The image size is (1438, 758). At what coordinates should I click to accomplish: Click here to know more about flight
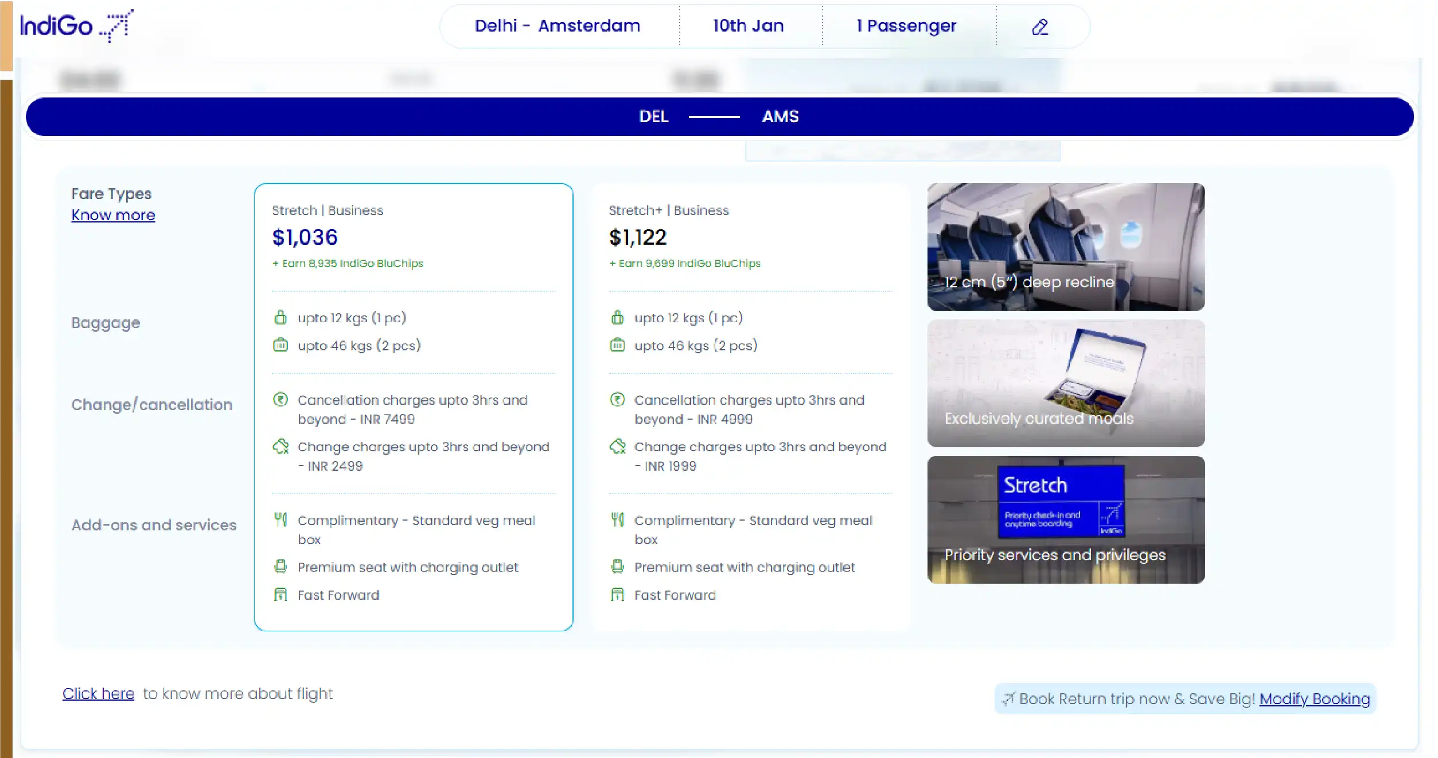[x=98, y=693]
